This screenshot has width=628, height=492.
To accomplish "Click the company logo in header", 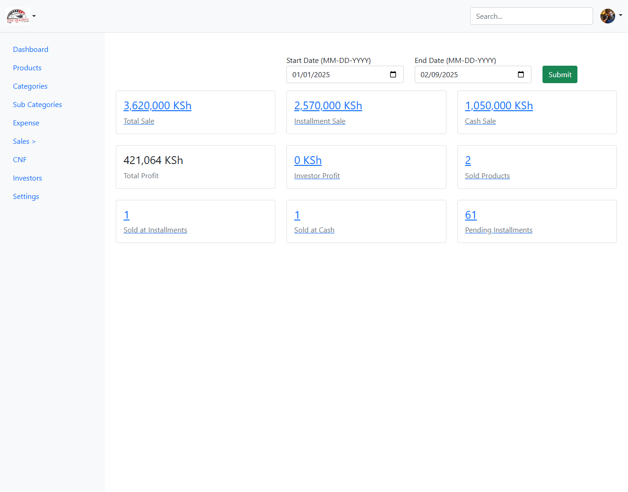I will tap(18, 16).
